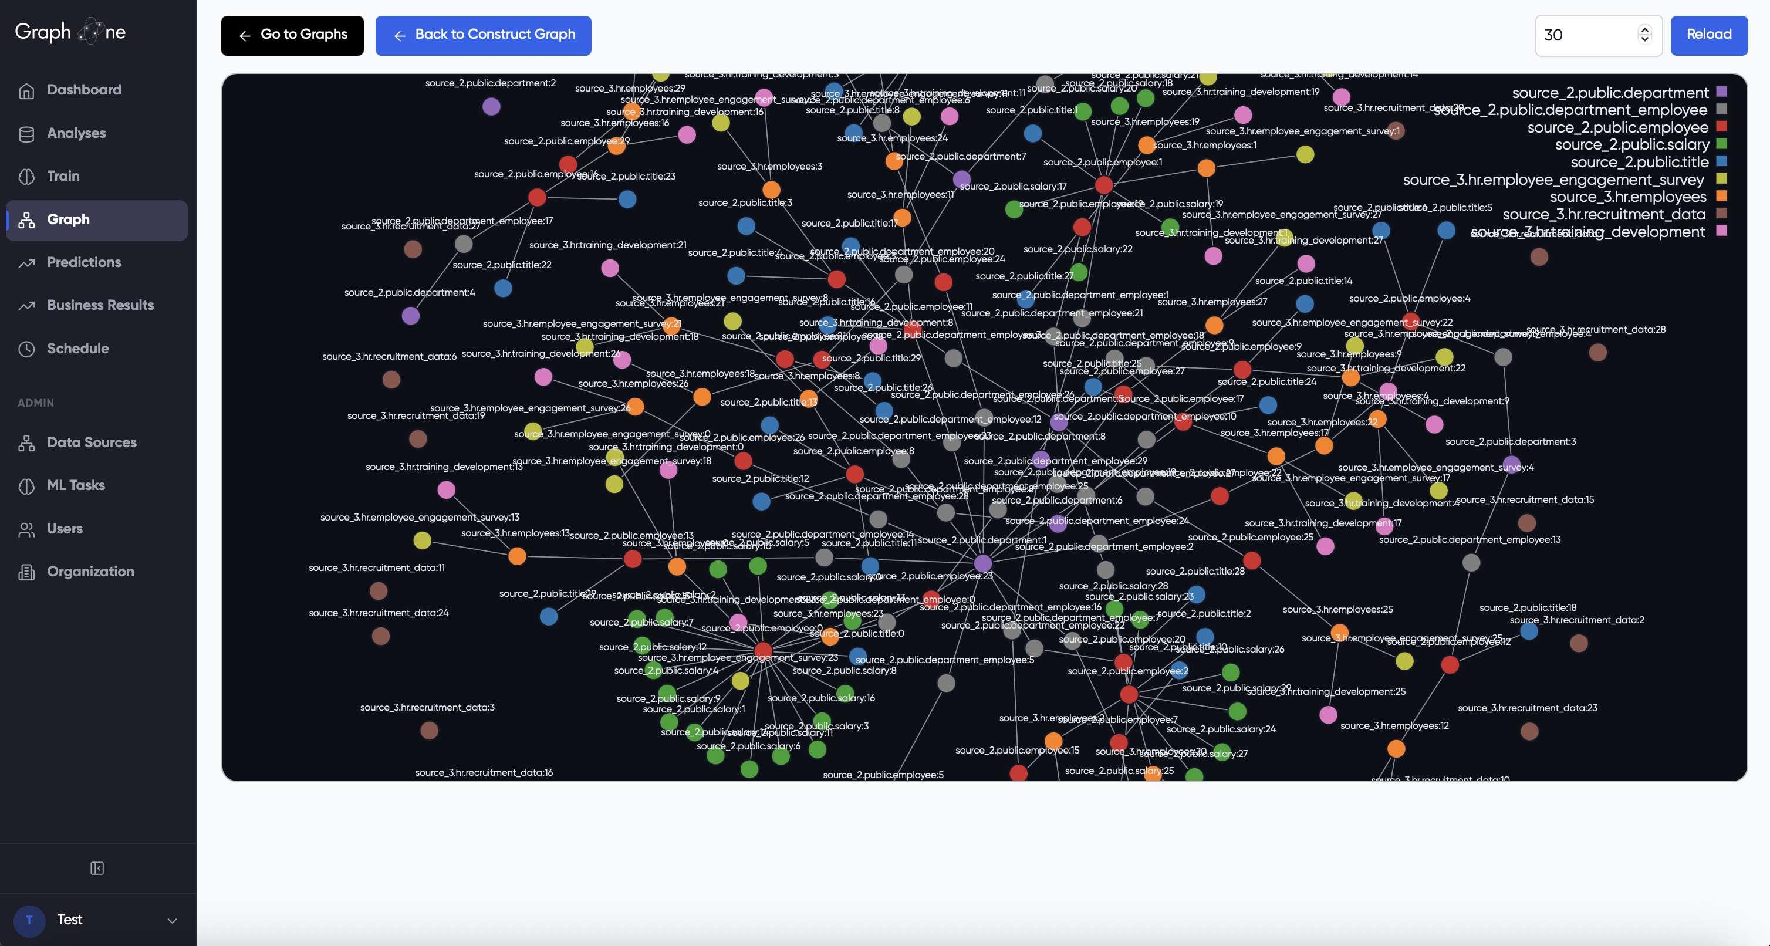Image resolution: width=1770 pixels, height=946 pixels.
Task: Open the ML Tasks admin section
Action: 77,485
